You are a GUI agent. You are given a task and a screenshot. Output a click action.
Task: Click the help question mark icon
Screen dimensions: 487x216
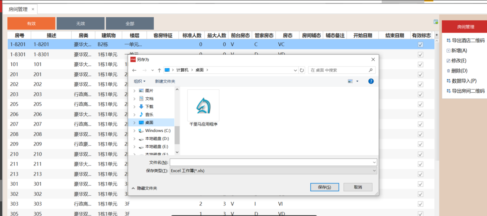tap(371, 81)
